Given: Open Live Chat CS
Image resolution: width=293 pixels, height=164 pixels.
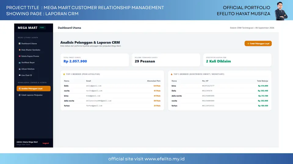Looking at the screenshot, I should (34, 75).
